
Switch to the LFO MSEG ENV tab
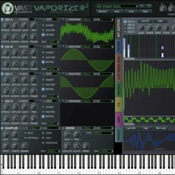click(119, 68)
